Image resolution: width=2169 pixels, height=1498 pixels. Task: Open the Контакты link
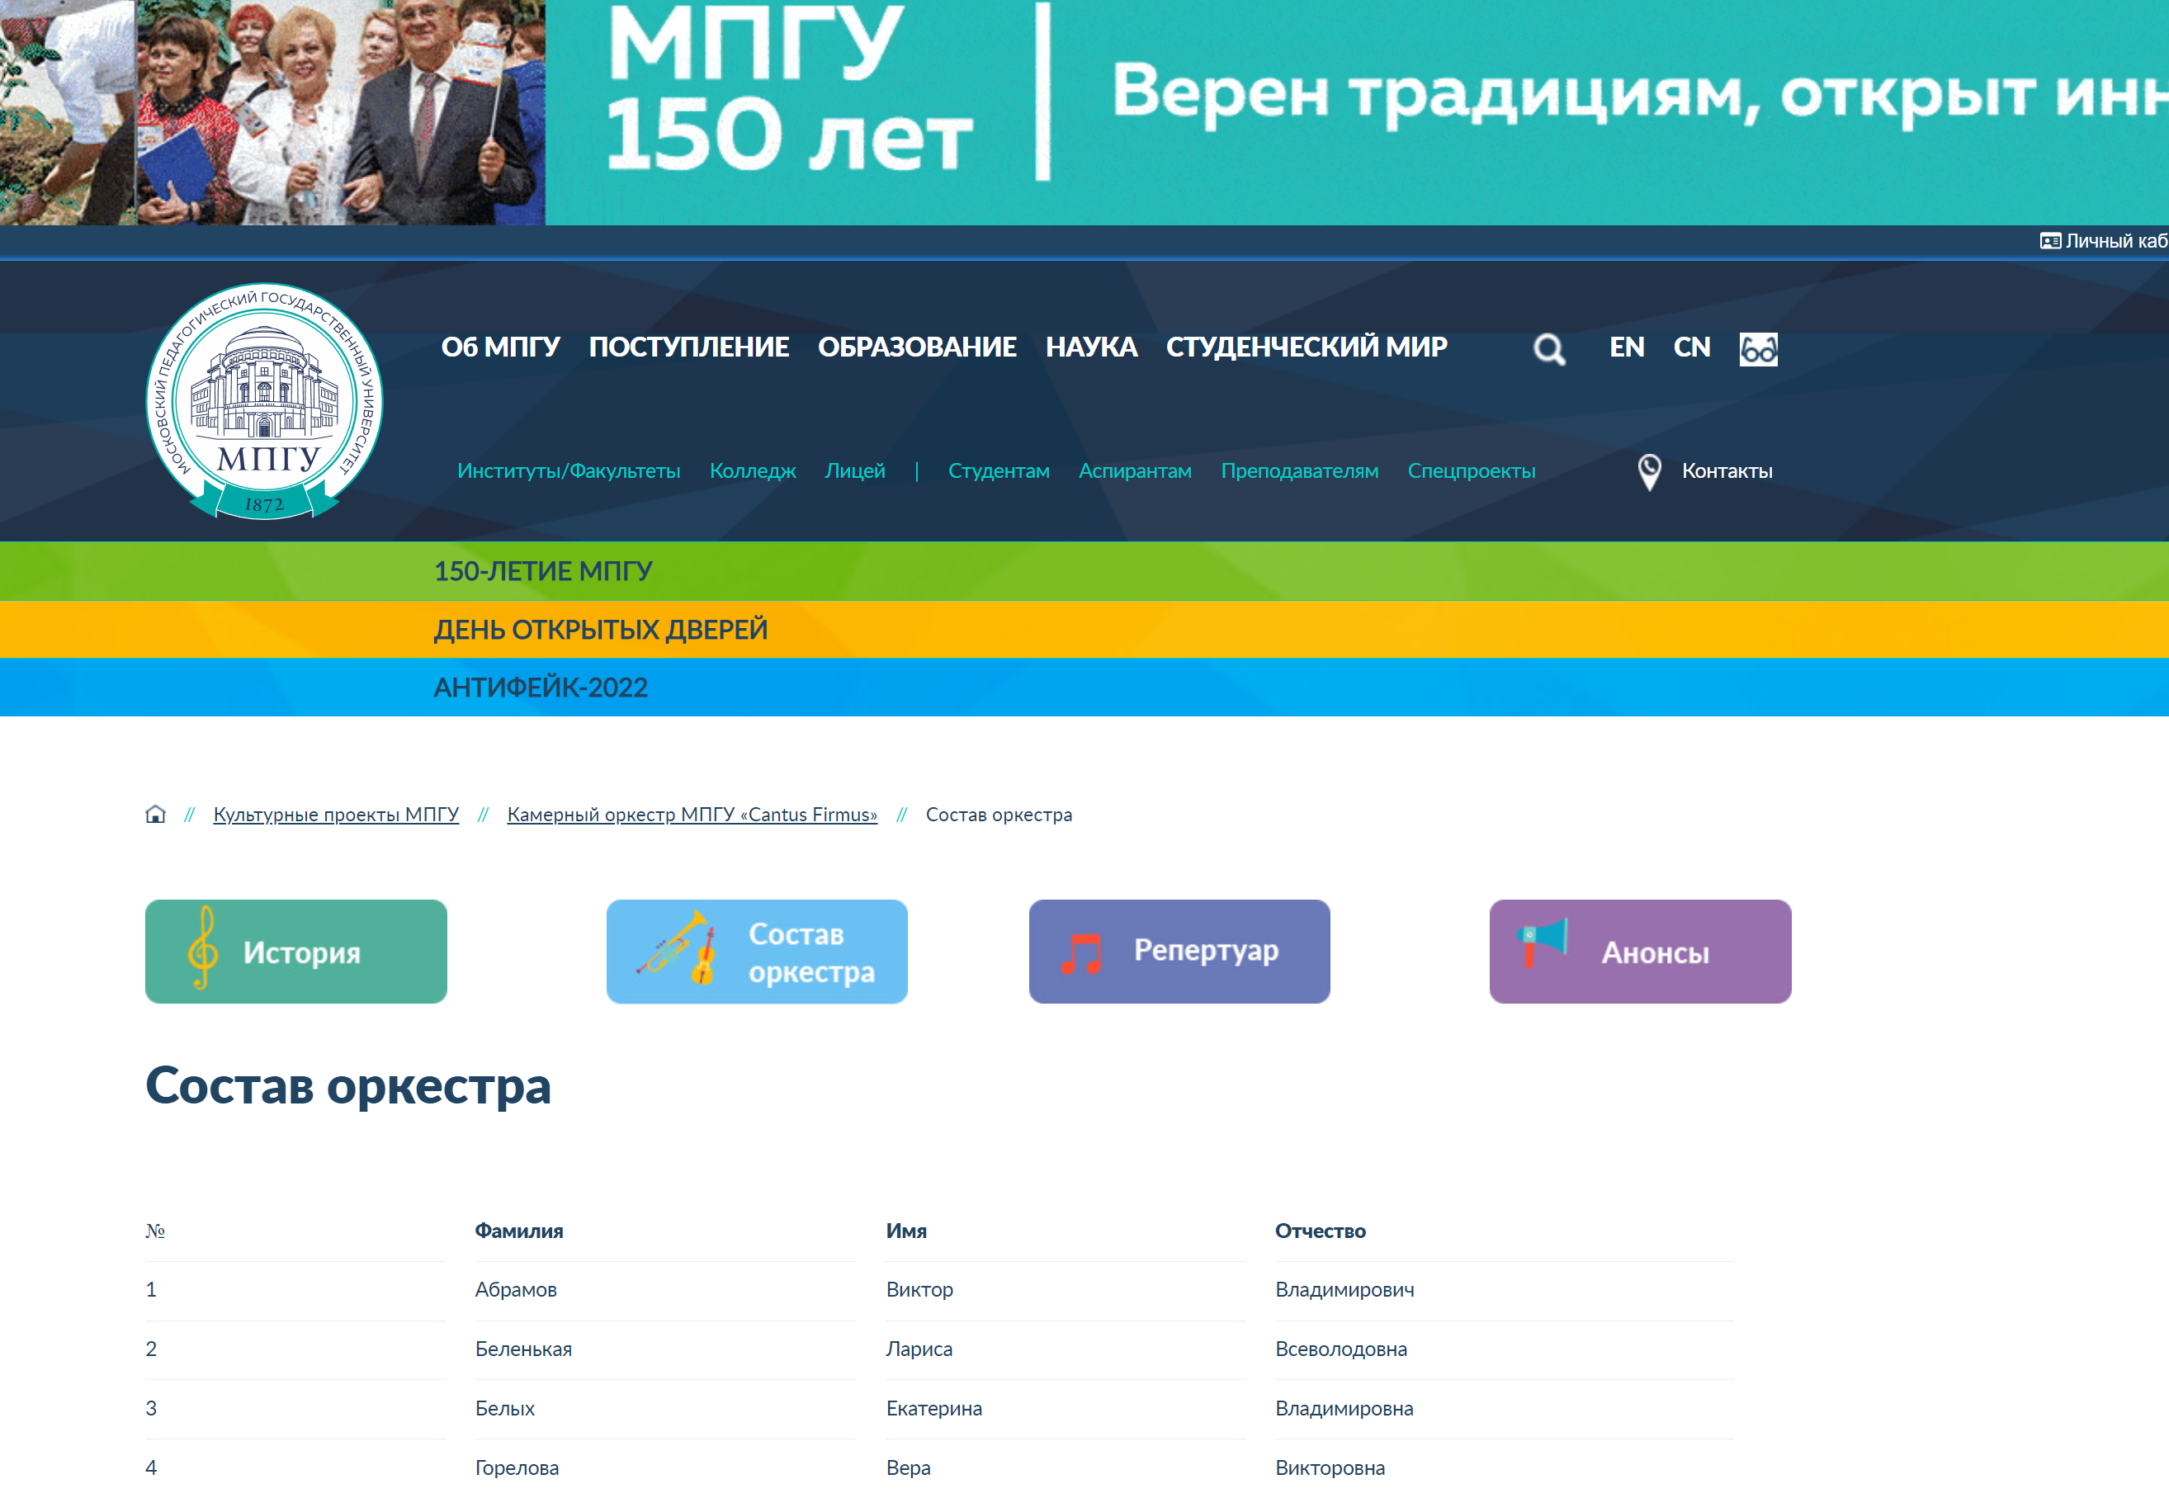coord(1727,471)
